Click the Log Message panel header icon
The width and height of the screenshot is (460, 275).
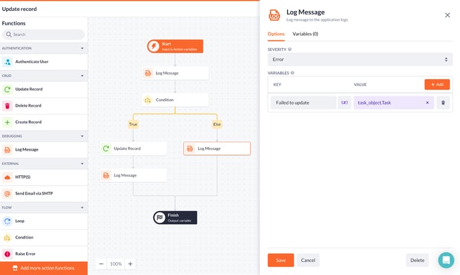275,15
